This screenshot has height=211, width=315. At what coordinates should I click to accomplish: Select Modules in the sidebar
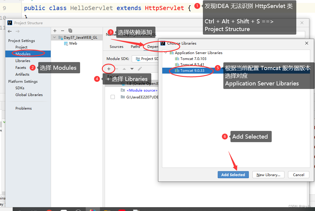click(x=28, y=54)
